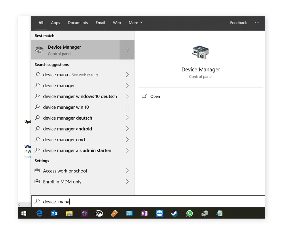Choose the 'device manager android' suggestion
The height and width of the screenshot is (235, 283).
[x=83, y=129]
